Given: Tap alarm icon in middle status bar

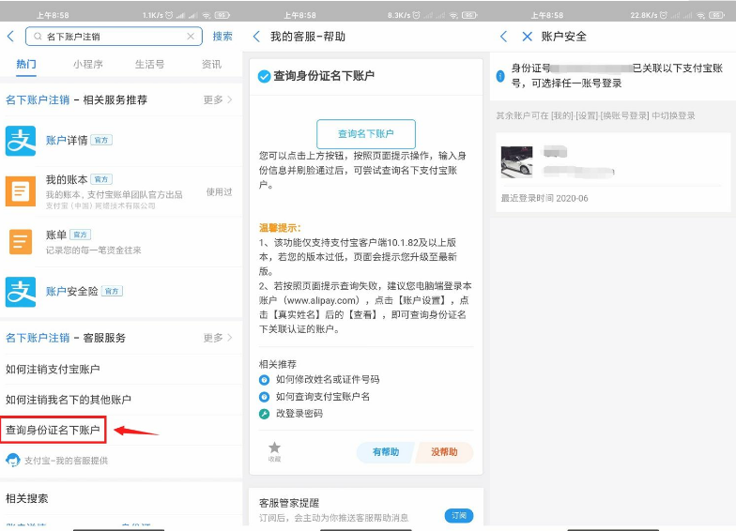Looking at the screenshot, I should point(416,15).
